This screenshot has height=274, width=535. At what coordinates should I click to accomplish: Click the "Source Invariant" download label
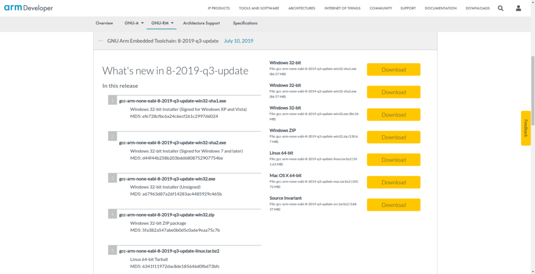285,198
